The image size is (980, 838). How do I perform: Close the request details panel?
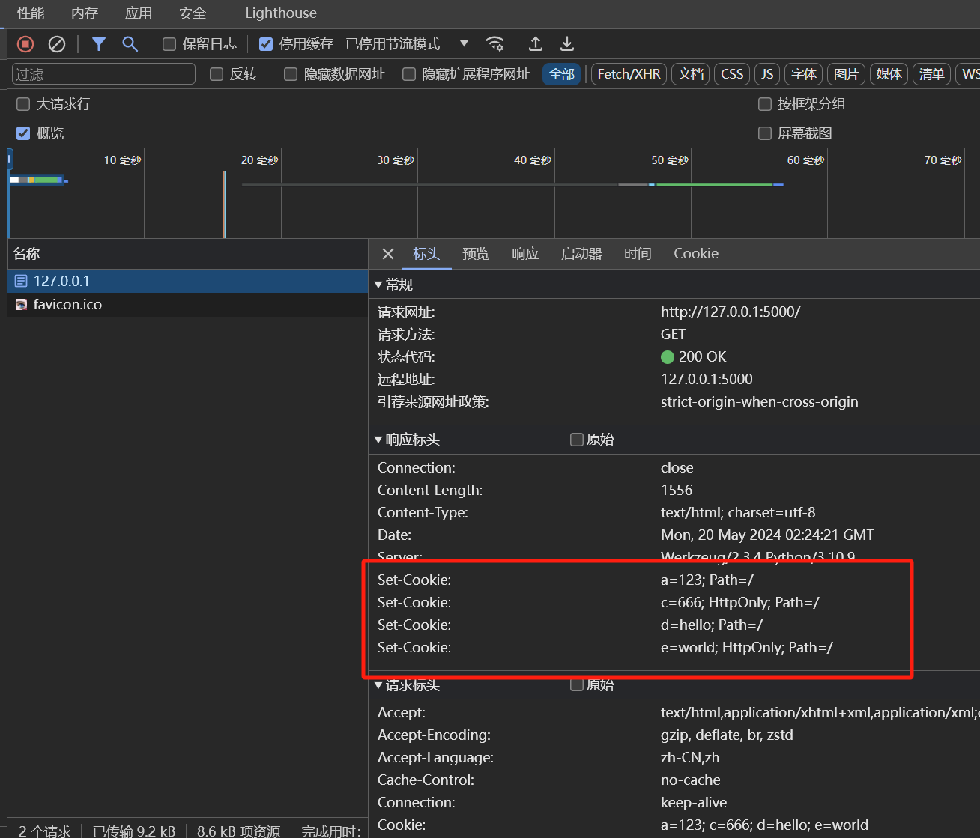point(388,254)
